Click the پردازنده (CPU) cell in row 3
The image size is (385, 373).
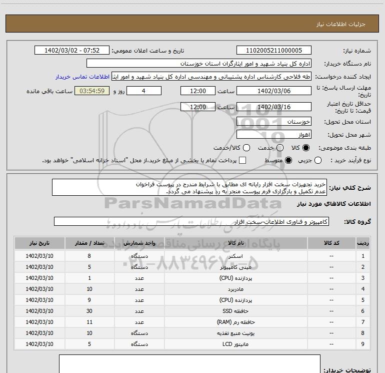[x=235, y=278]
